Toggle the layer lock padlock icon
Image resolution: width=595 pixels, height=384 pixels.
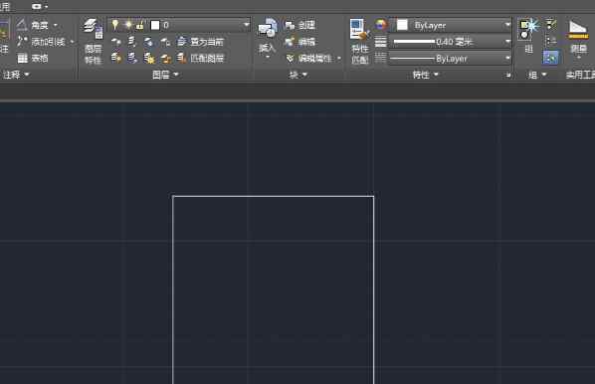140,25
